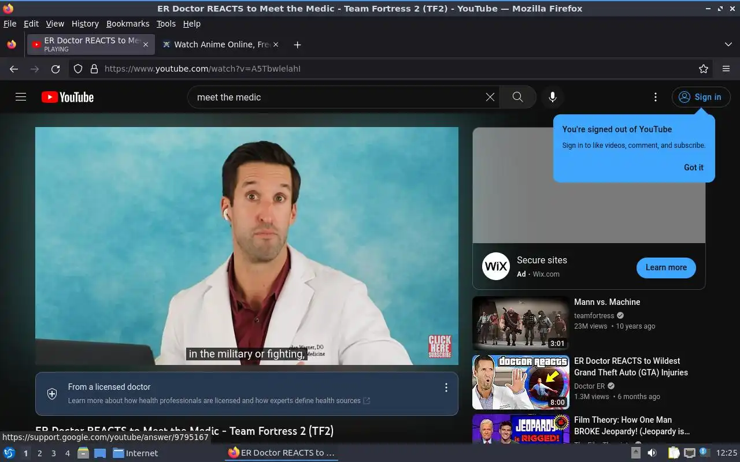Open the View menu
The height and width of the screenshot is (462, 740).
coord(55,24)
